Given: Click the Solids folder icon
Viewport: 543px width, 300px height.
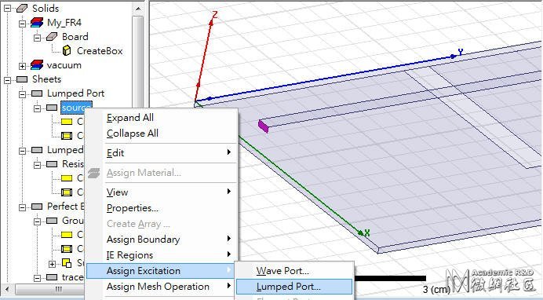Looking at the screenshot, I should (x=22, y=9).
